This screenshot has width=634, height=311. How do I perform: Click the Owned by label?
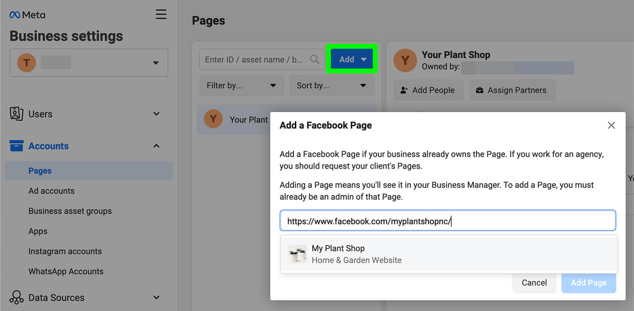pos(441,67)
